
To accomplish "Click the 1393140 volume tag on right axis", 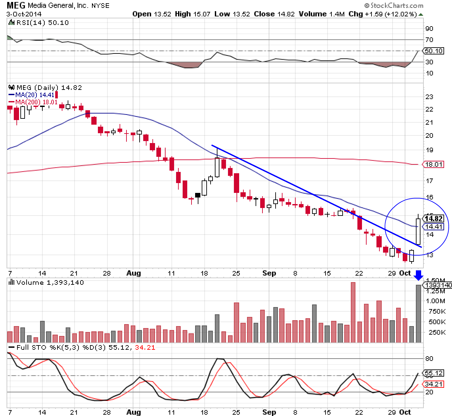I will (438, 285).
